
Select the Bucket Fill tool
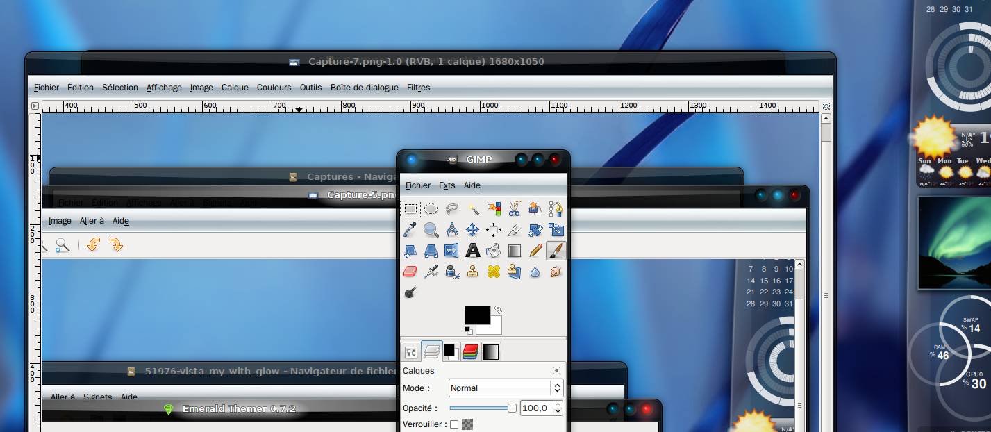494,250
